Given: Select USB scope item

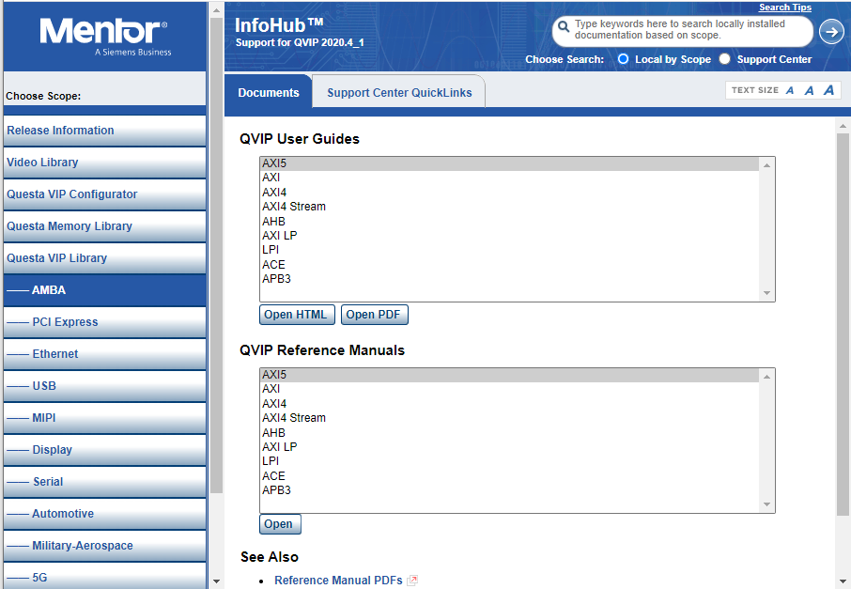Looking at the screenshot, I should coord(104,386).
